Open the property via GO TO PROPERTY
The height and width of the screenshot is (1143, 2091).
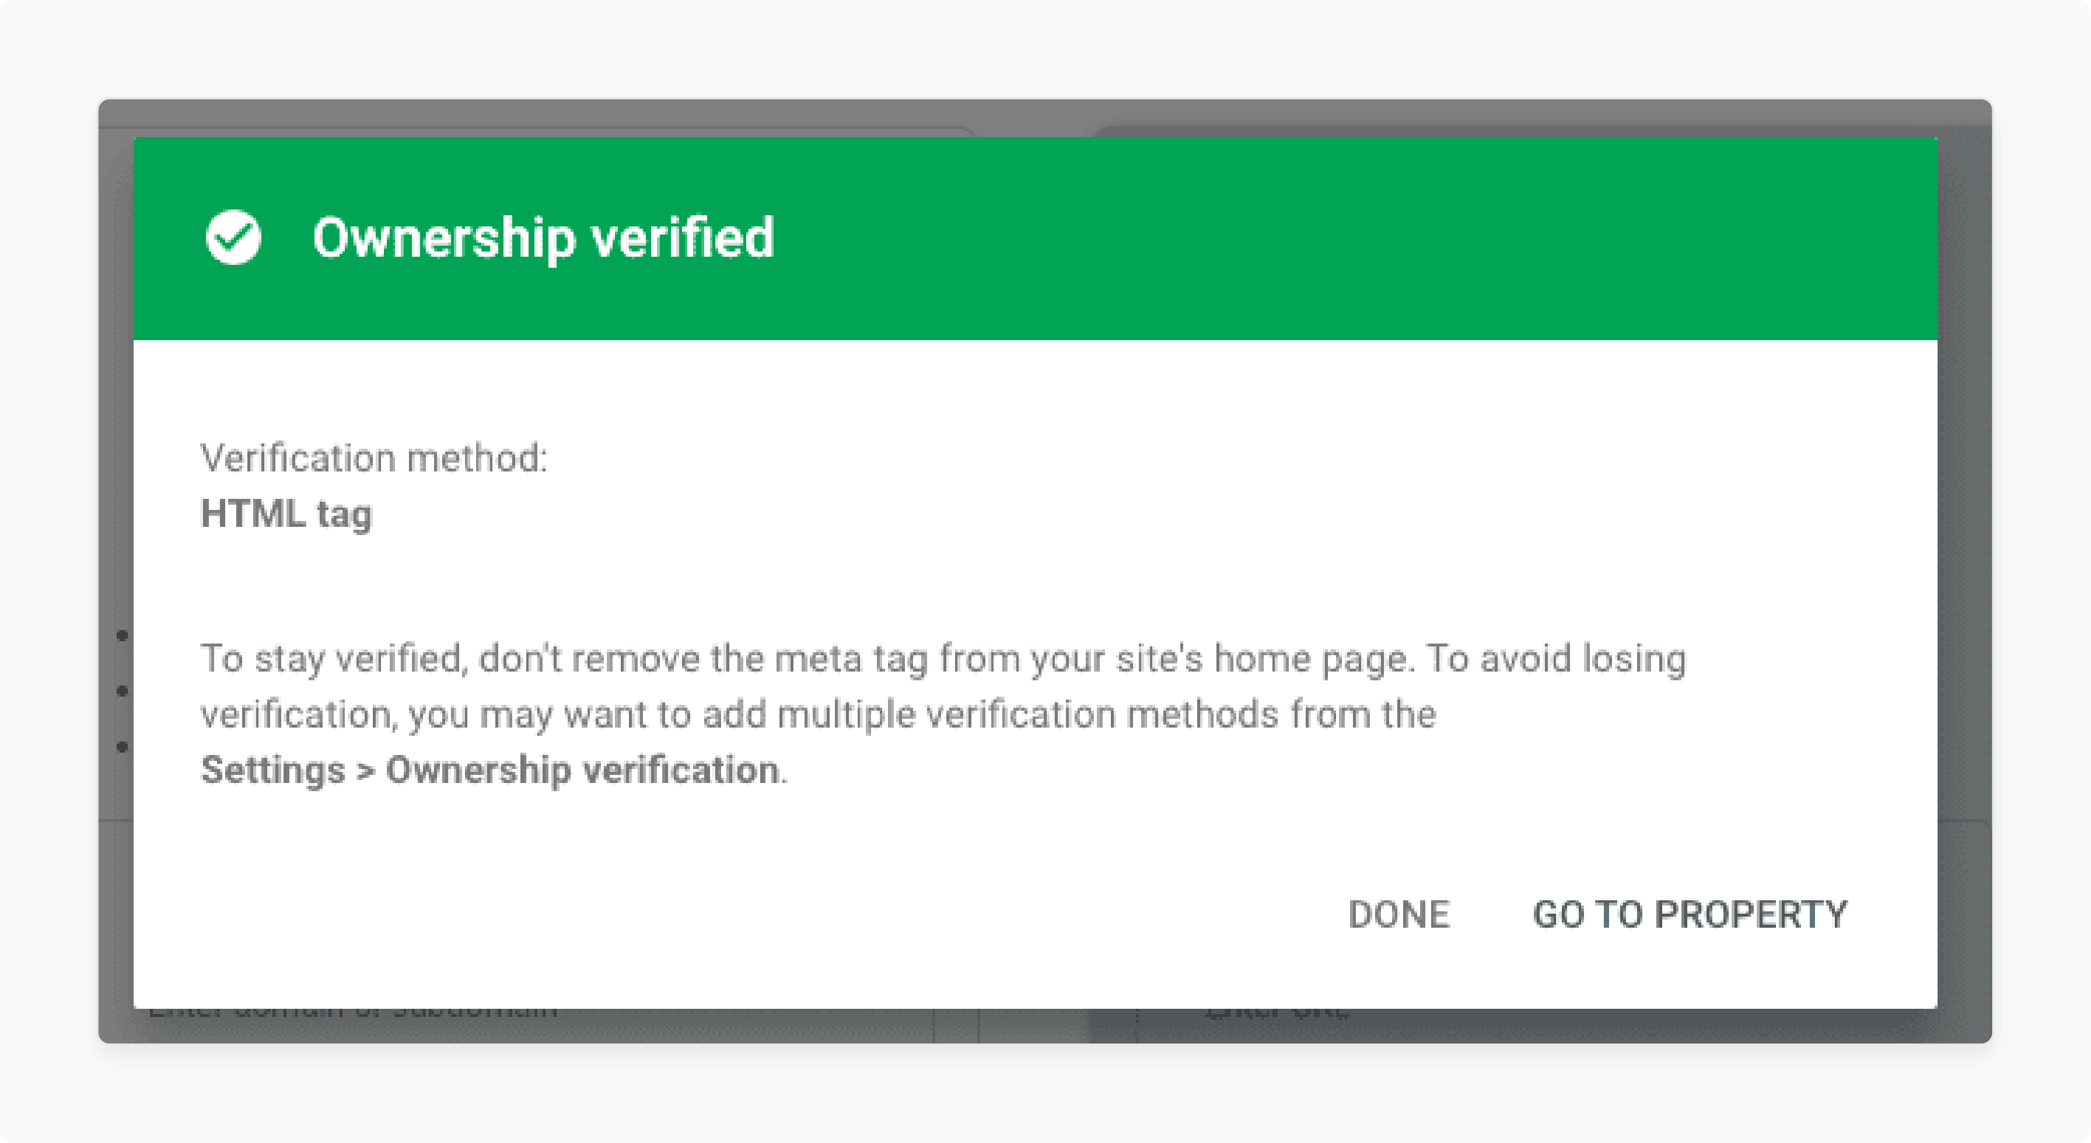click(x=1690, y=915)
